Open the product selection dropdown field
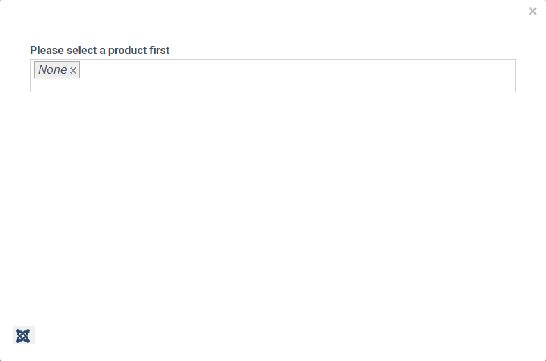546x361 pixels. pyautogui.click(x=299, y=76)
